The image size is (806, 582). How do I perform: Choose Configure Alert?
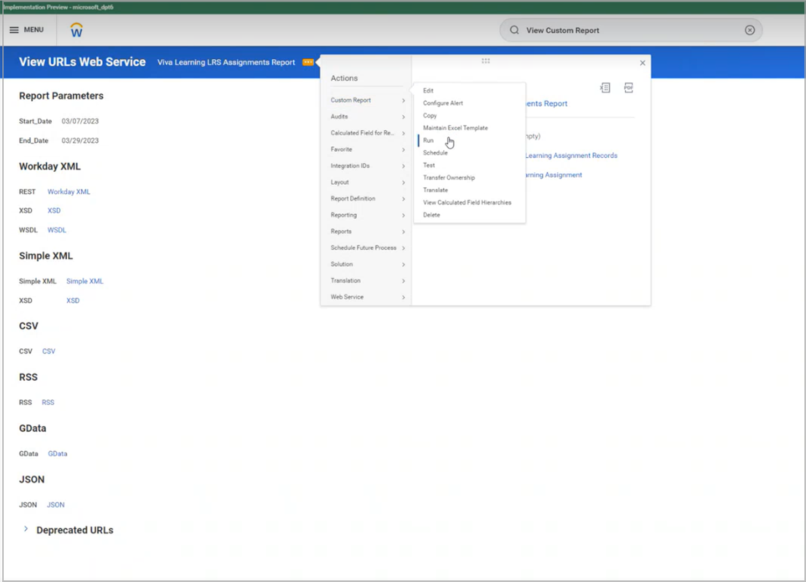443,103
